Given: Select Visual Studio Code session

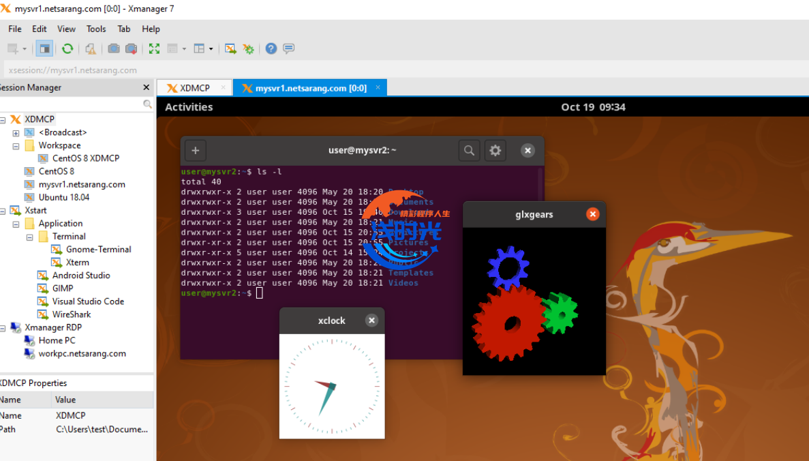Looking at the screenshot, I should click(x=88, y=301).
